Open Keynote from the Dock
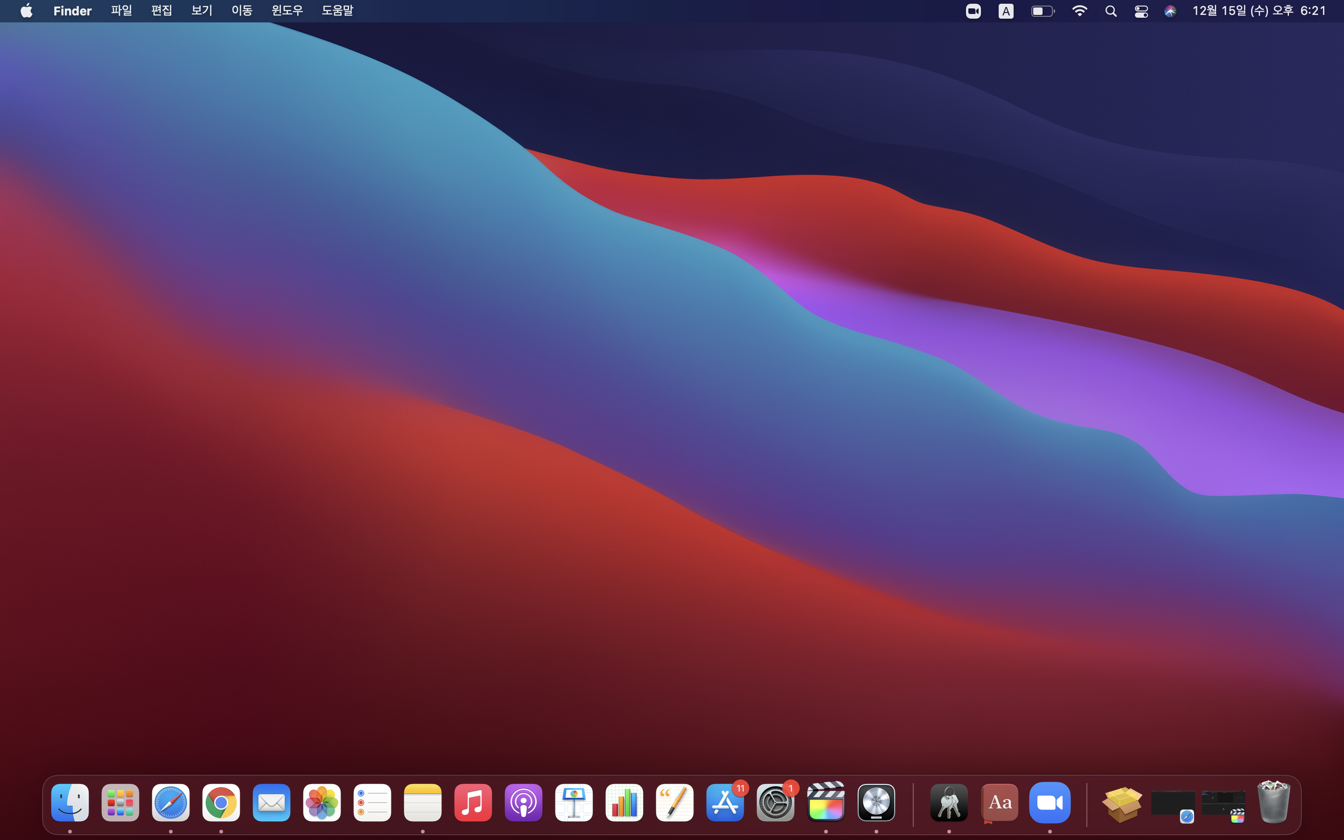Viewport: 1344px width, 840px height. (x=574, y=802)
